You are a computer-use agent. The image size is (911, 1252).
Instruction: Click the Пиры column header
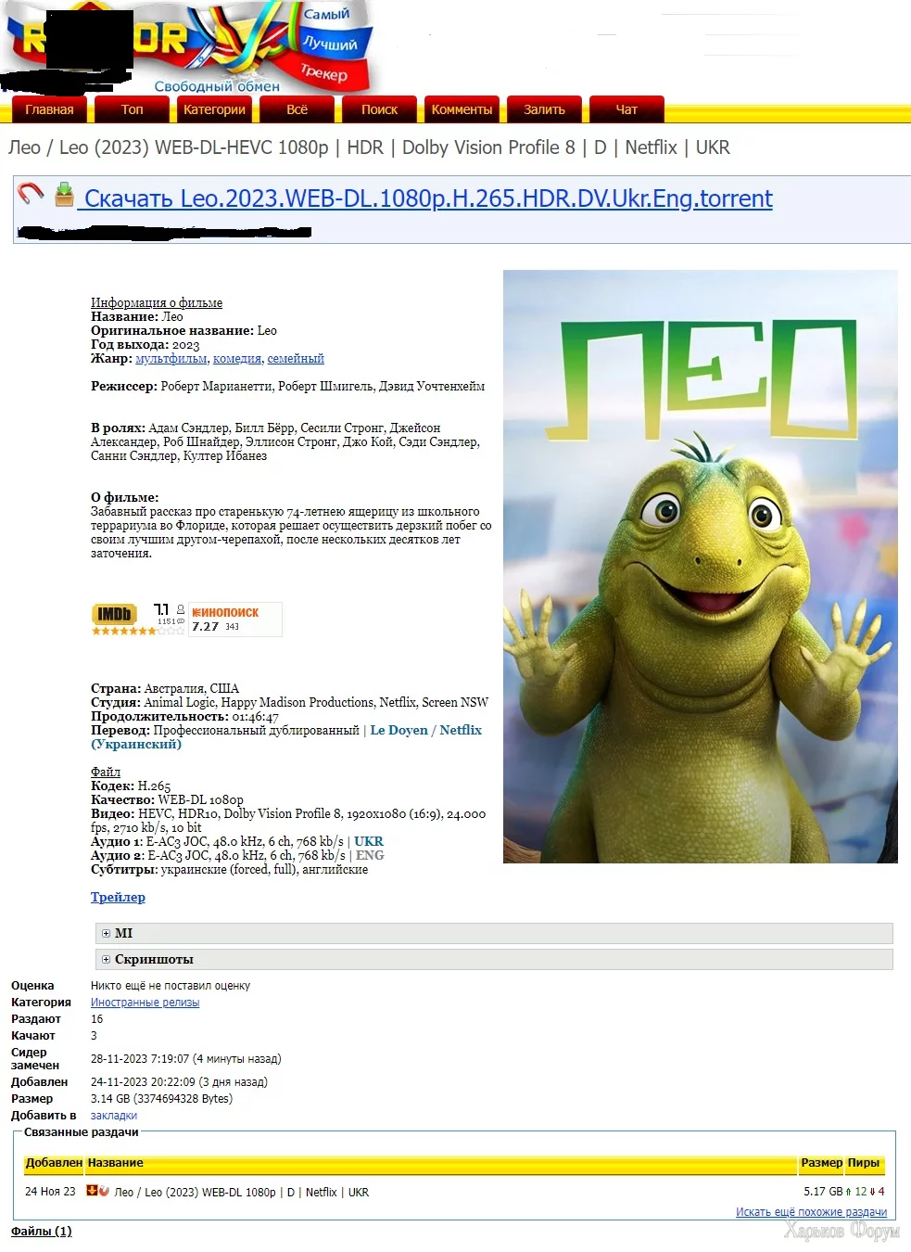click(864, 1163)
